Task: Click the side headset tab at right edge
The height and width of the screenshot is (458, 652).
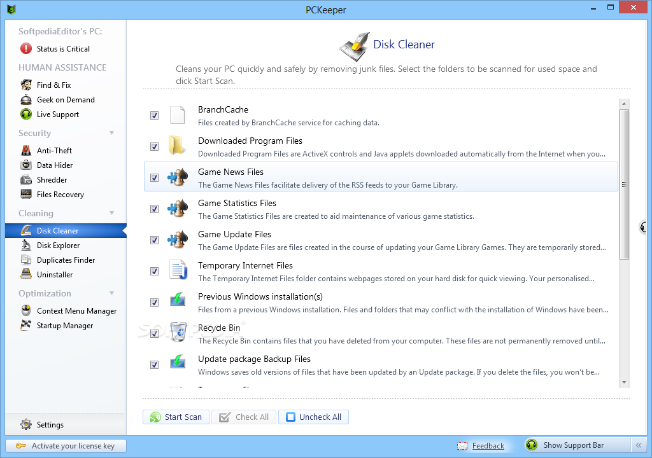Action: (644, 227)
